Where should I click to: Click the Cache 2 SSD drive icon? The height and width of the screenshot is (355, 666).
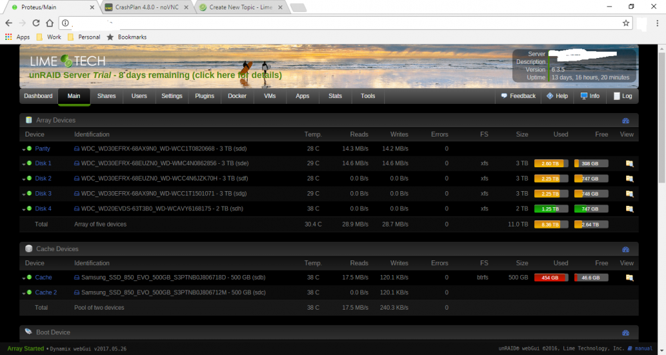click(77, 292)
